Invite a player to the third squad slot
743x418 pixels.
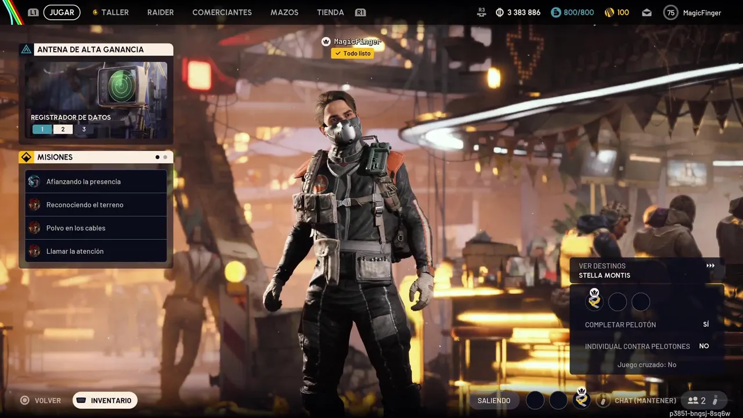coord(640,301)
